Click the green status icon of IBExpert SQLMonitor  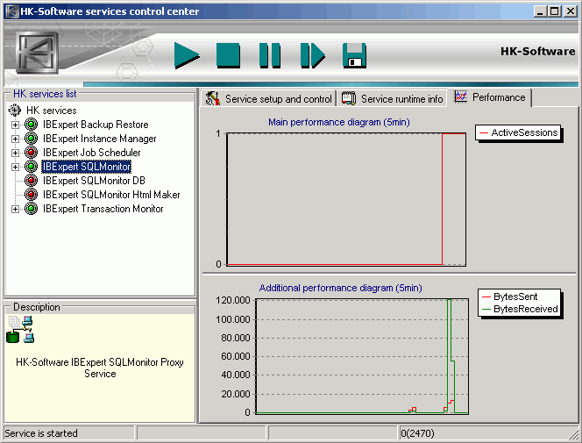pos(32,167)
